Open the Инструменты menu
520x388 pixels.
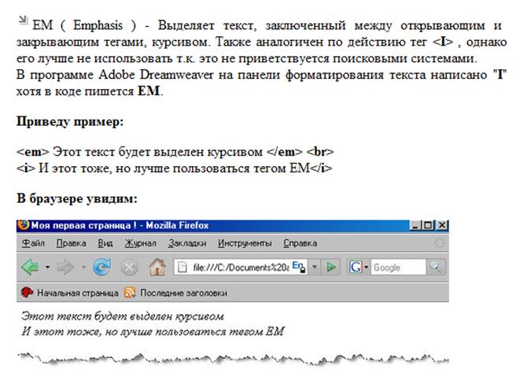(x=245, y=243)
